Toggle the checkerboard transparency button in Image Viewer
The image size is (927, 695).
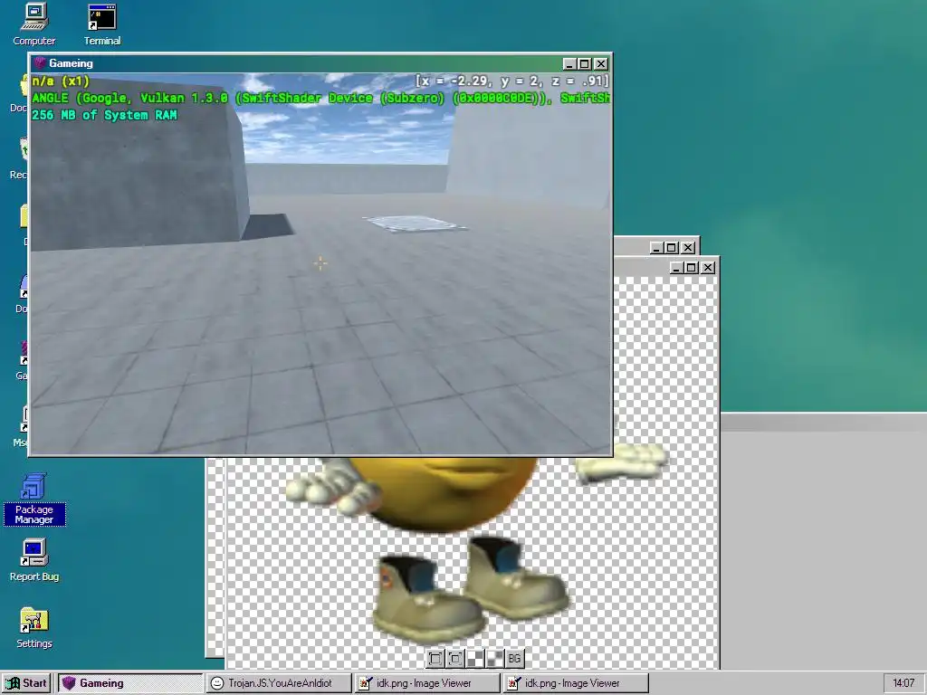[x=475, y=659]
